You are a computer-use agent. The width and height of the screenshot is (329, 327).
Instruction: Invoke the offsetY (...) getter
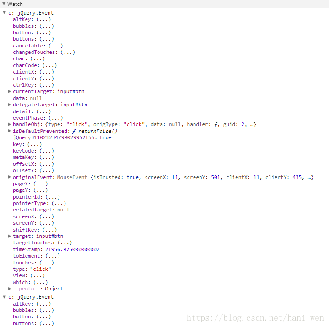click(47, 170)
